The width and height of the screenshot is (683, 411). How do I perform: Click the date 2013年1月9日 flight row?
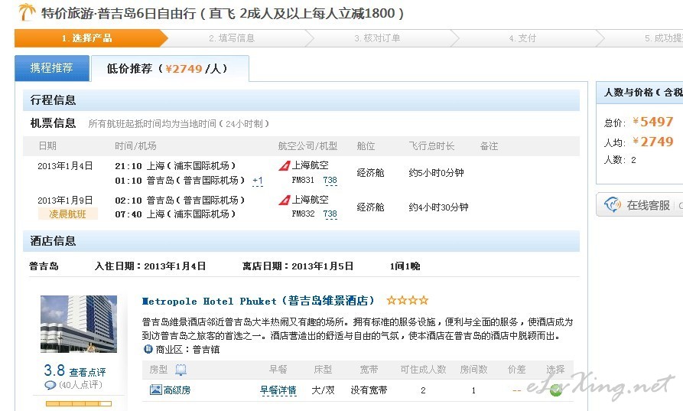65,201
